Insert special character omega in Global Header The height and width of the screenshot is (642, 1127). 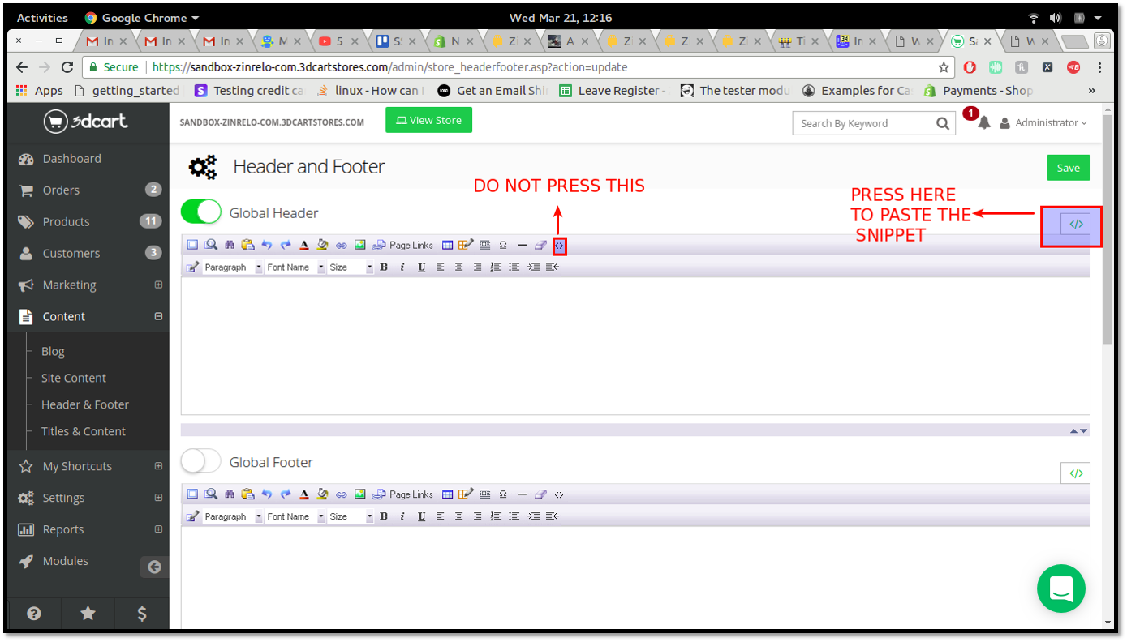point(503,245)
